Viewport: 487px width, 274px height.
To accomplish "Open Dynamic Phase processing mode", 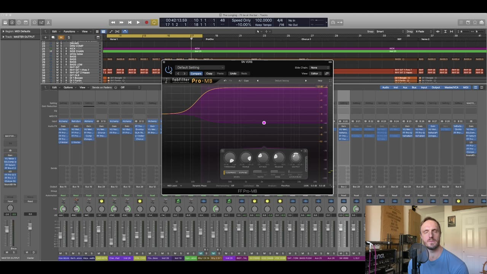I will pos(199,186).
